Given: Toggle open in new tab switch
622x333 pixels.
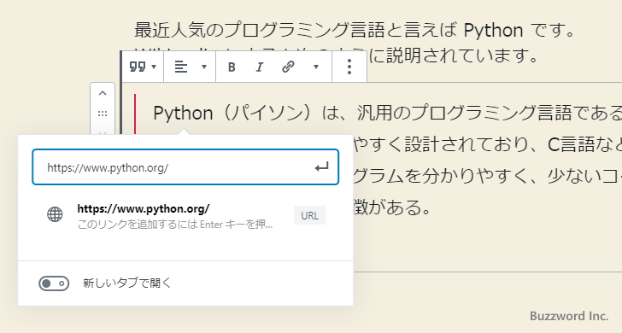Looking at the screenshot, I should point(54,283).
